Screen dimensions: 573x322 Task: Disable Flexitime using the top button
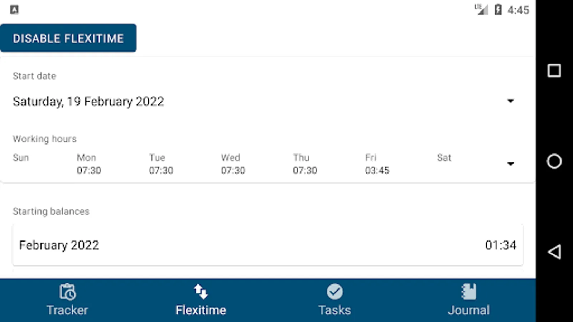coord(68,38)
